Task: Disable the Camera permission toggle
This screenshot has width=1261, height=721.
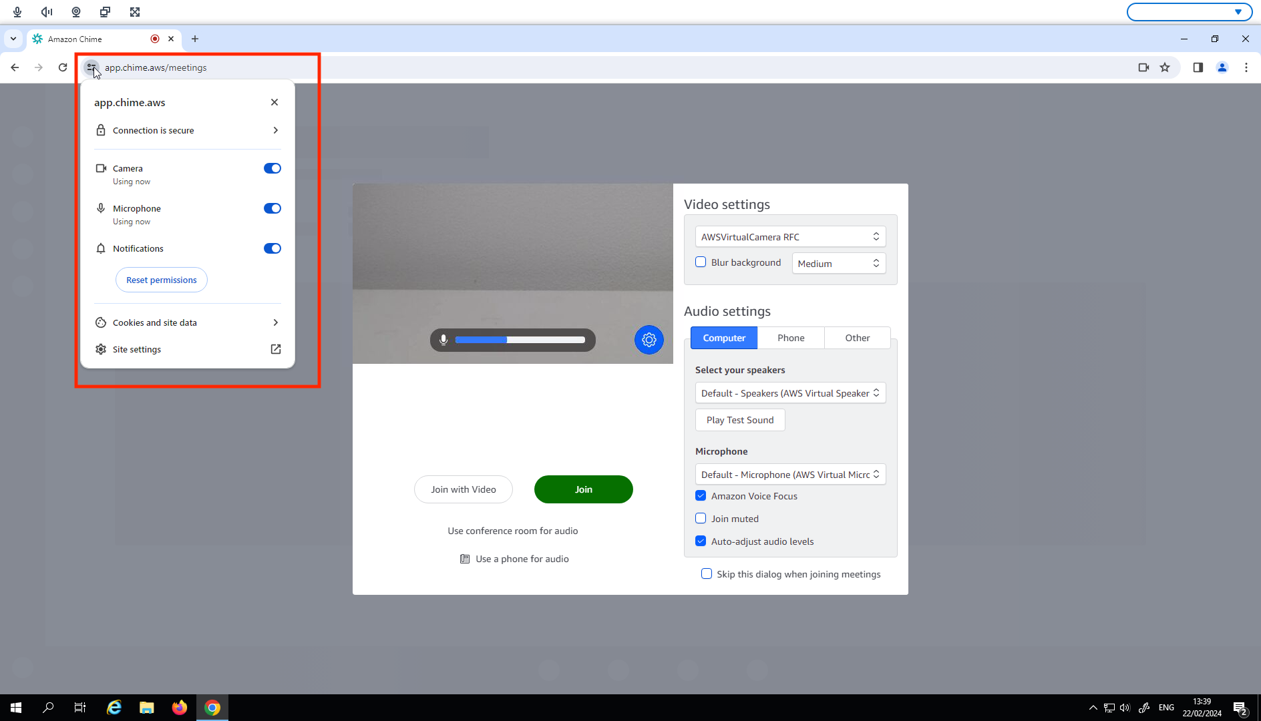Action: point(272,168)
